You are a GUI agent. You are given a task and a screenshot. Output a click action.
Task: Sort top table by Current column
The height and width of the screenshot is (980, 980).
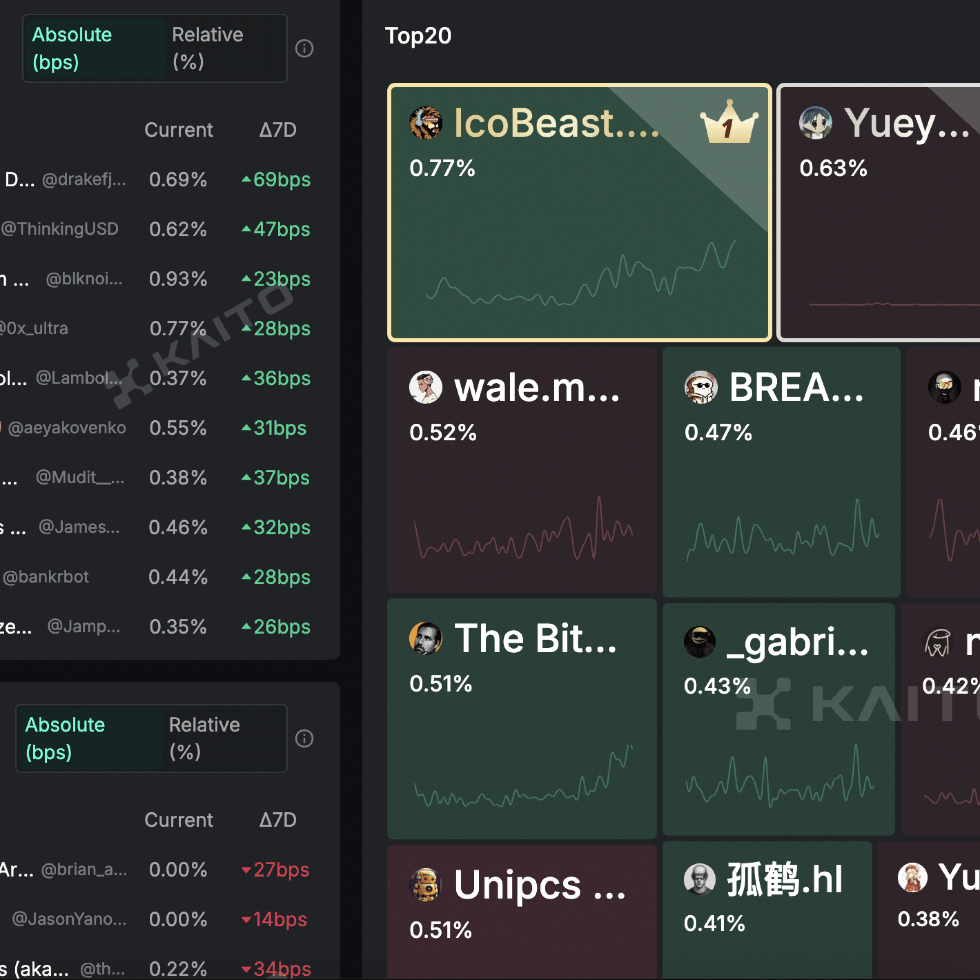tap(178, 130)
